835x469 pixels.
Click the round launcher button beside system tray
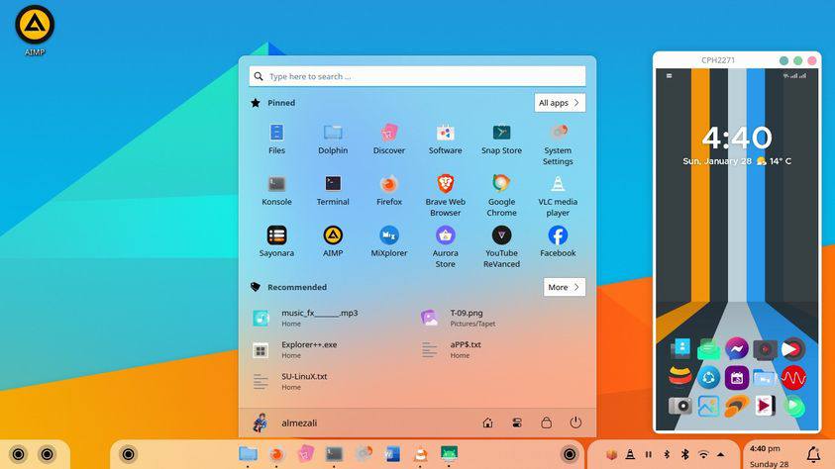coord(570,454)
